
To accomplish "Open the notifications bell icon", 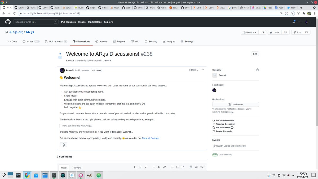I will (x=294, y=22).
